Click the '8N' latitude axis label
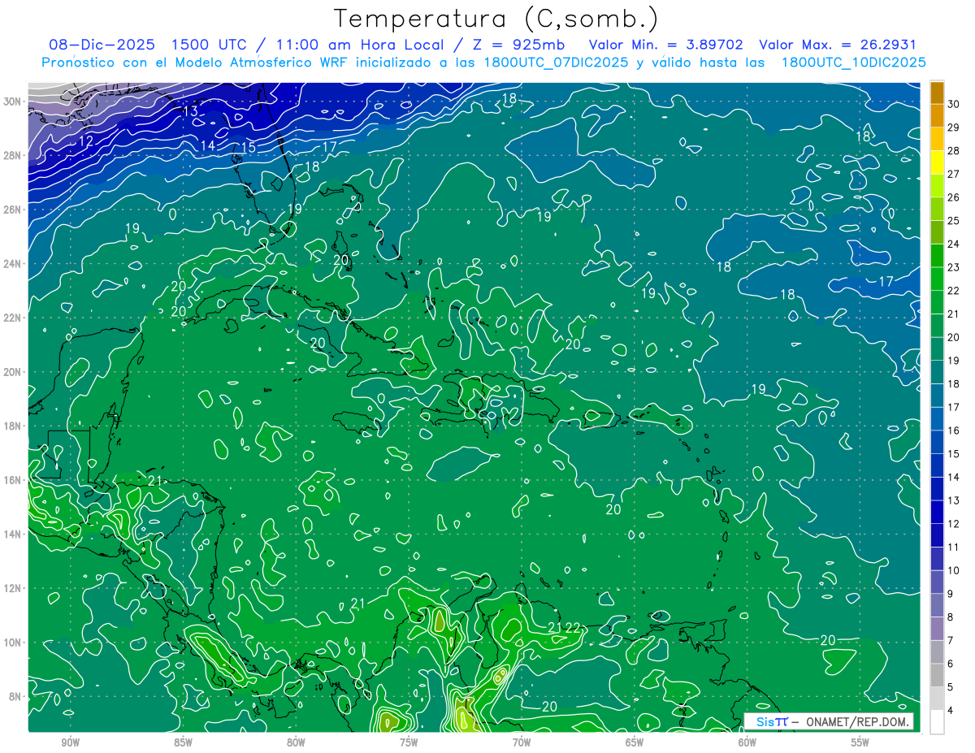975x753 pixels. pyautogui.click(x=15, y=696)
